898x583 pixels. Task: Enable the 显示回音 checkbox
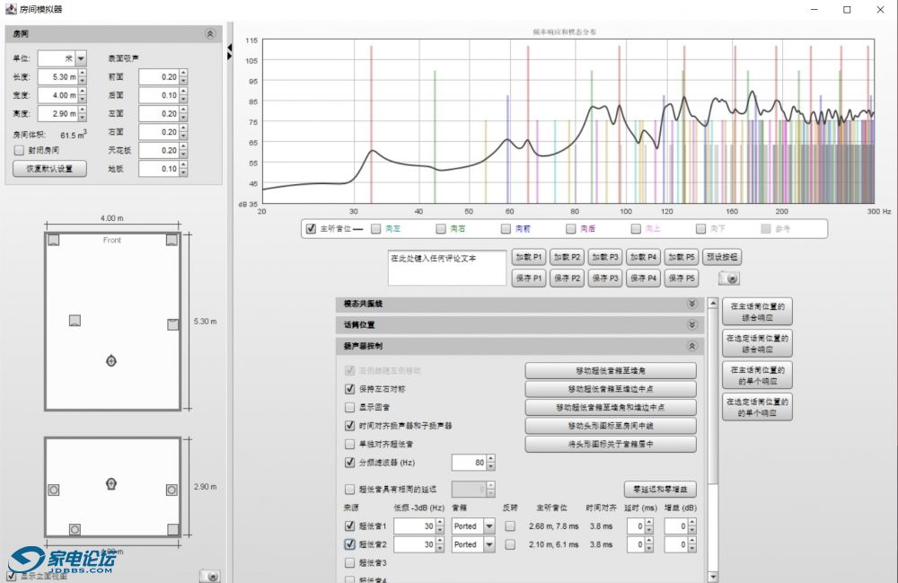(349, 407)
